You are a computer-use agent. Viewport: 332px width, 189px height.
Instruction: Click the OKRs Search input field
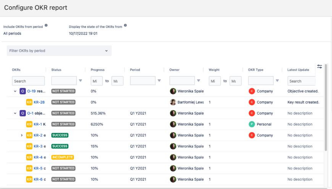pos(28,81)
